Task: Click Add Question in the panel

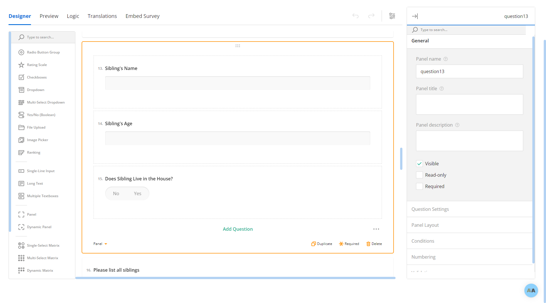Action: 238,229
